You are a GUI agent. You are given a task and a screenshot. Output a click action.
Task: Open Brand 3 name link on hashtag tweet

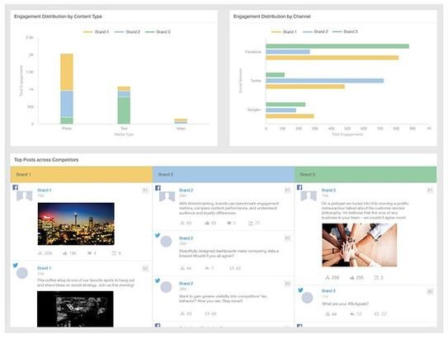point(328,290)
